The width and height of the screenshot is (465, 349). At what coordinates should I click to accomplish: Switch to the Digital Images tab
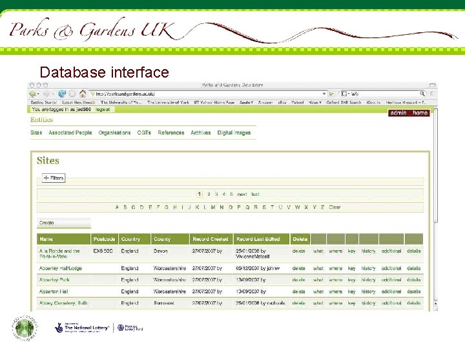click(234, 132)
